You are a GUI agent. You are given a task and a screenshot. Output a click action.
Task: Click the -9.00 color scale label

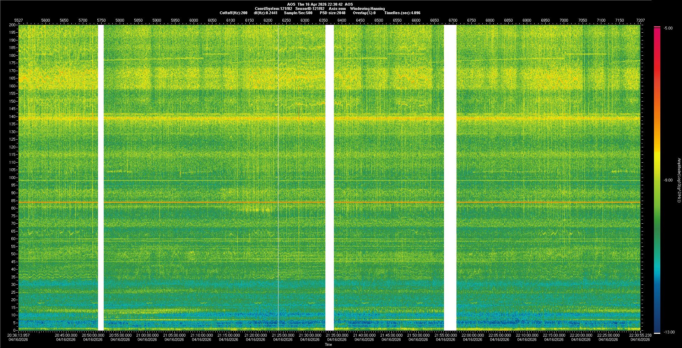pyautogui.click(x=668, y=180)
